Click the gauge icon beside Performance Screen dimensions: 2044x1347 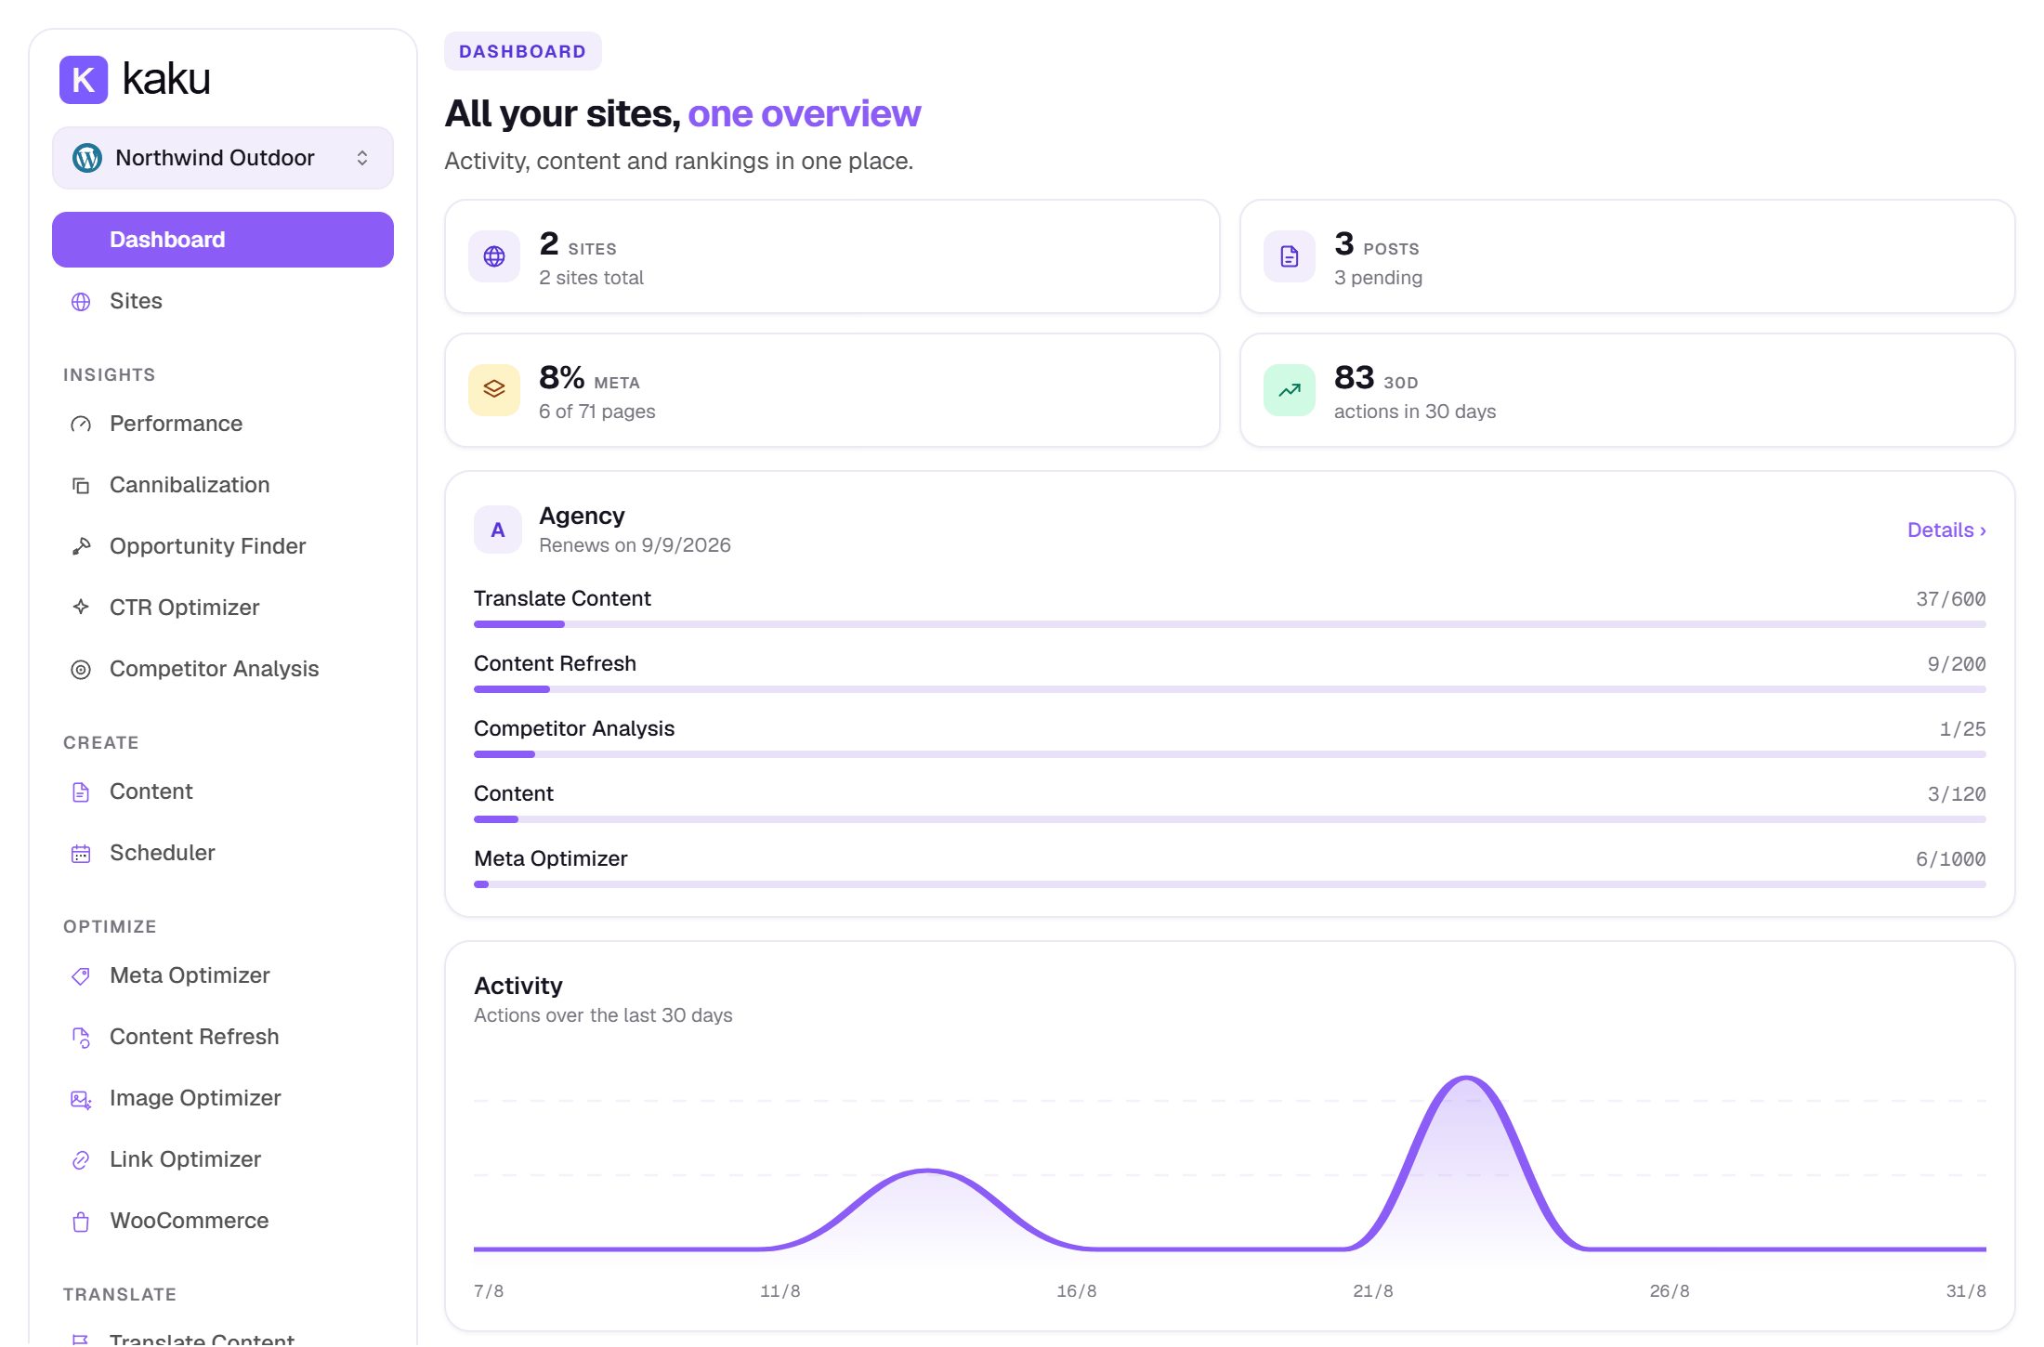point(81,425)
